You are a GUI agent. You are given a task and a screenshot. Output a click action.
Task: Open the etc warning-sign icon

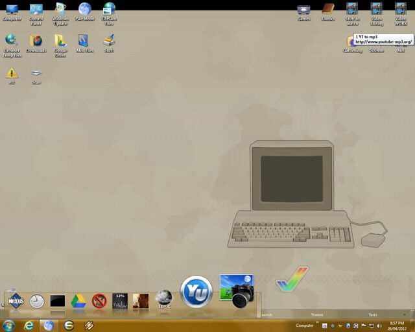coord(12,76)
